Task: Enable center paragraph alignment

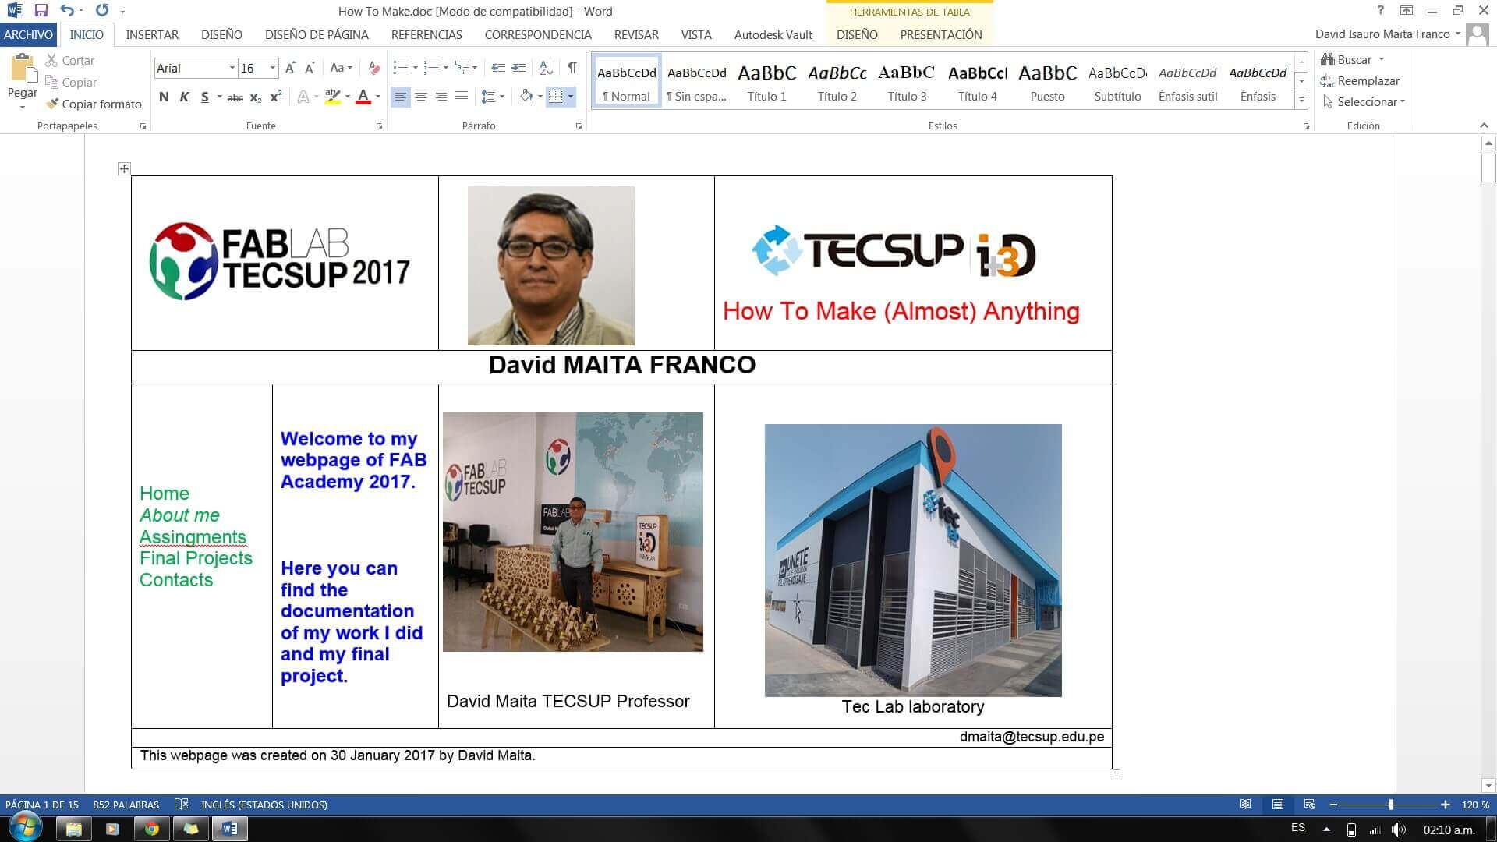Action: click(x=421, y=97)
